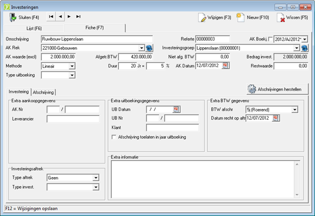315x216 pixels.
Task: Go to the next record
Action: click(x=69, y=16)
